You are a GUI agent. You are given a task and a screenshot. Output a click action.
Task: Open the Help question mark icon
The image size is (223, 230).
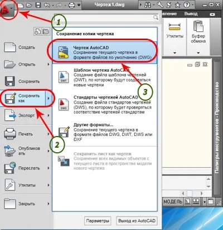[x=187, y=5]
